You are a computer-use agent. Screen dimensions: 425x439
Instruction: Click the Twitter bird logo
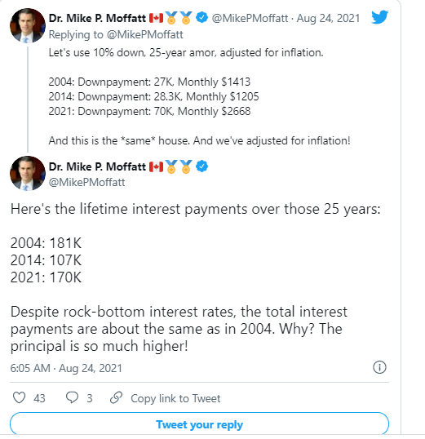coord(379,17)
